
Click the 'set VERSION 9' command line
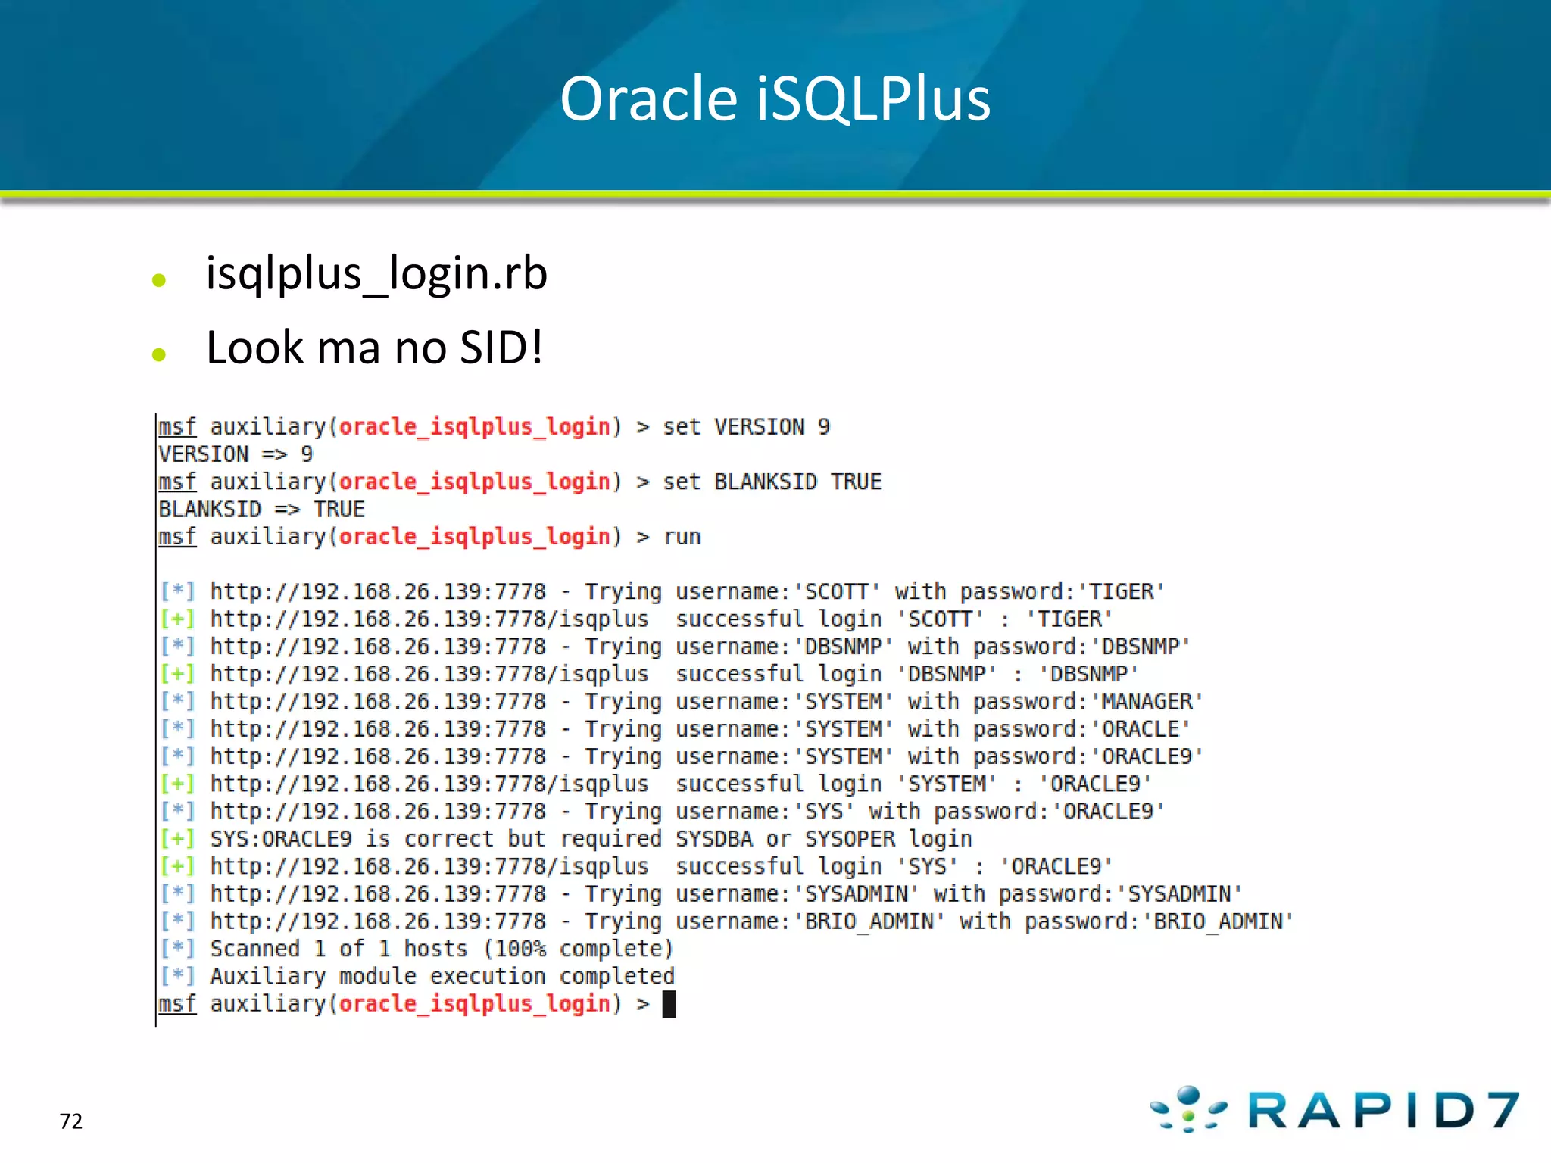tap(494, 427)
